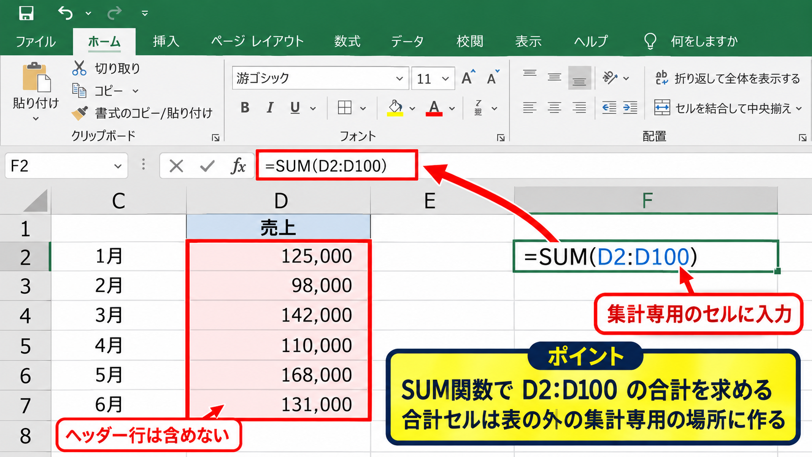Apply the yellow fill color bucket

point(395,108)
